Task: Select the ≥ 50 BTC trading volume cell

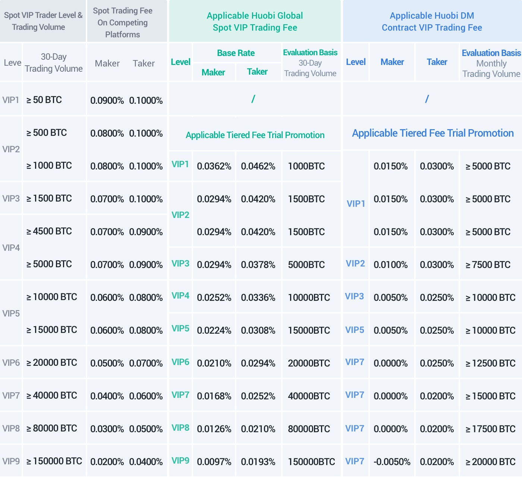Action: pyautogui.click(x=44, y=100)
